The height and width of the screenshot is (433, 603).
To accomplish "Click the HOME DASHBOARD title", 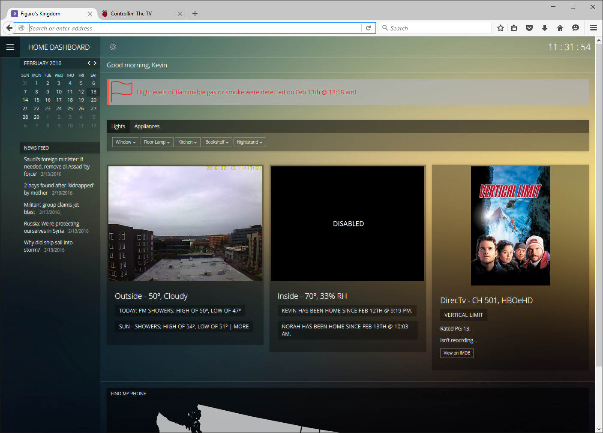I will 59,47.
